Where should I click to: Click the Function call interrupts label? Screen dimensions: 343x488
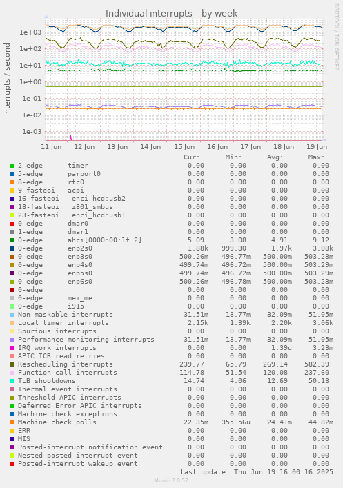pos(67,373)
